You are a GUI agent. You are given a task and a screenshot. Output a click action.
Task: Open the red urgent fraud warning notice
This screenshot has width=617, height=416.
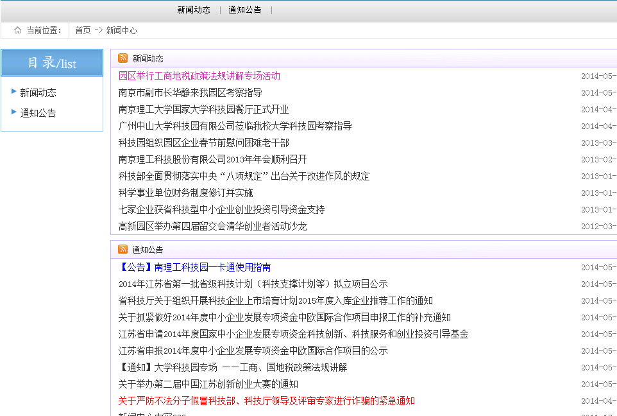267,401
